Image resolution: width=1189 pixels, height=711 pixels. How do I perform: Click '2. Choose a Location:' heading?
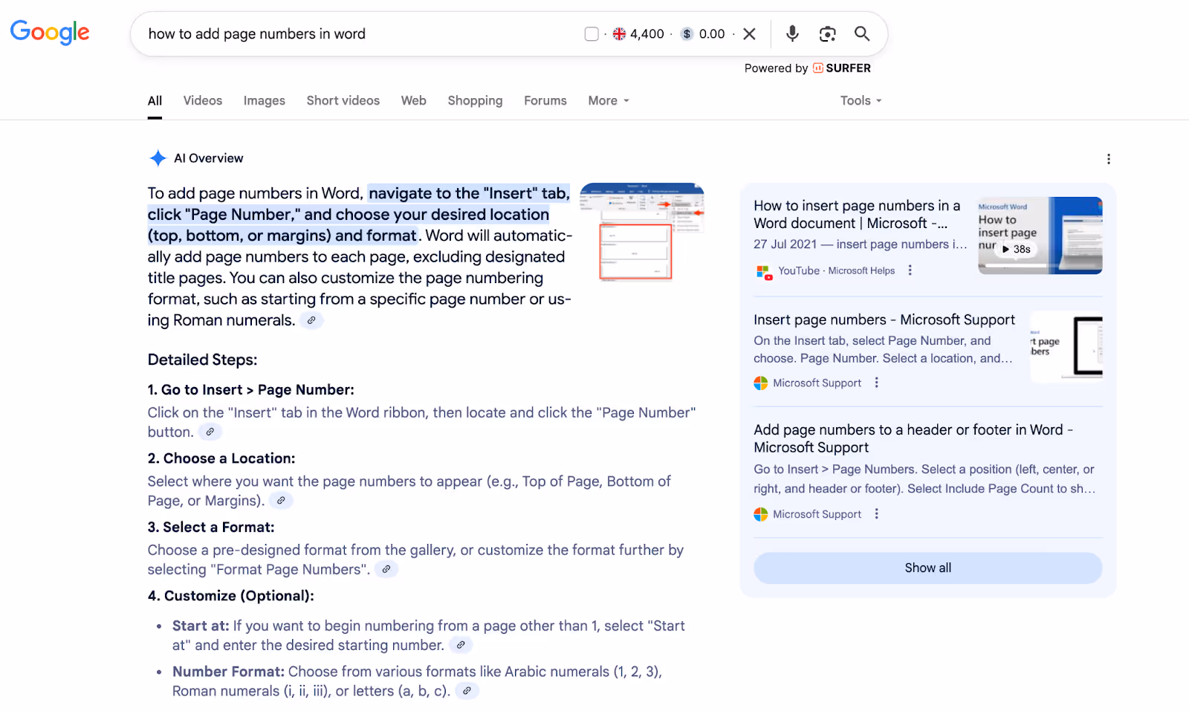(x=221, y=458)
